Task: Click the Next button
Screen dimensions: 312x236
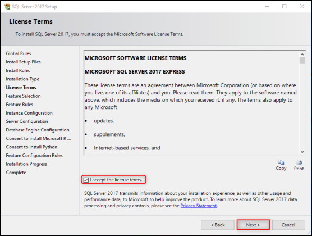Action: click(x=253, y=225)
